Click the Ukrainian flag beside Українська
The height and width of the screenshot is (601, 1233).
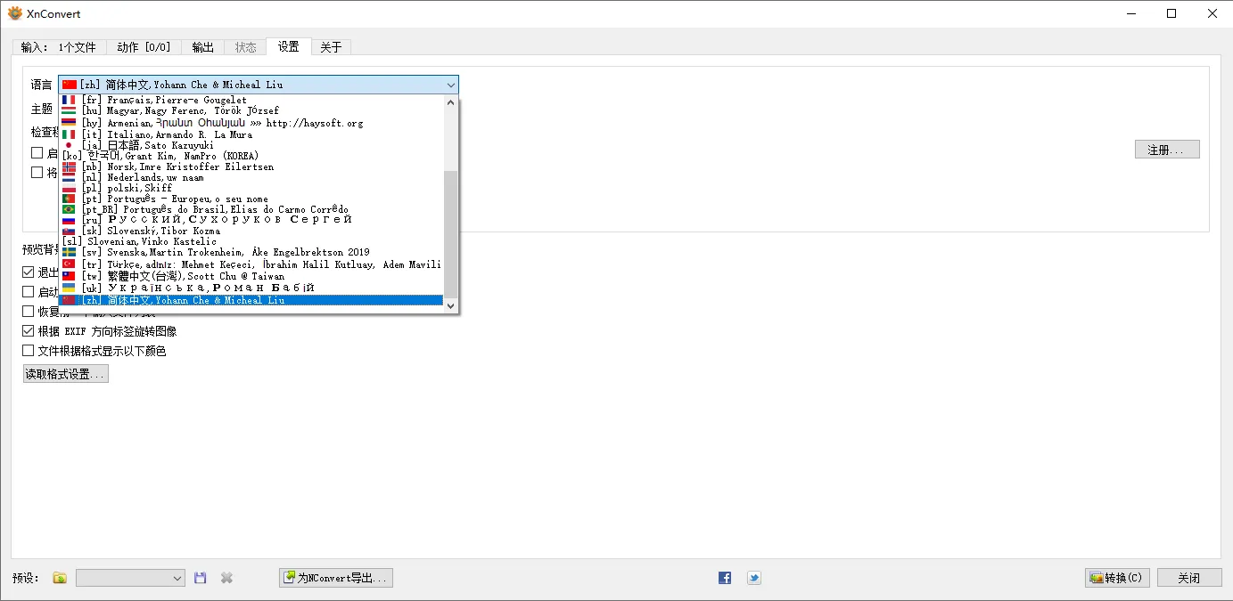pyautogui.click(x=69, y=288)
